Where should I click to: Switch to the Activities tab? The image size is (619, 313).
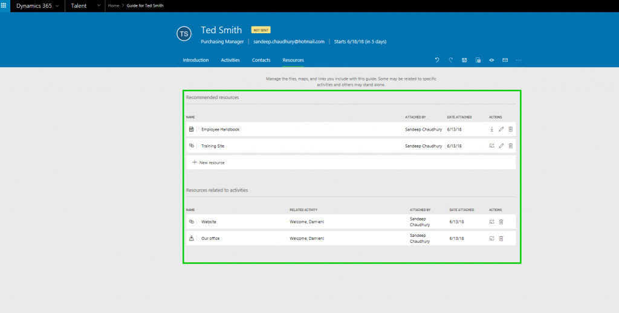coord(230,60)
